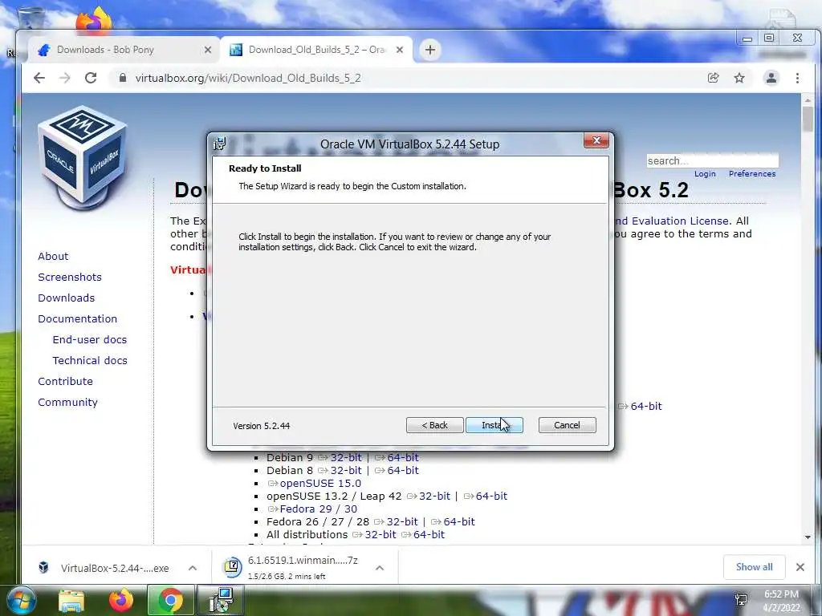Download Debian 9 64-bit build

403,457
